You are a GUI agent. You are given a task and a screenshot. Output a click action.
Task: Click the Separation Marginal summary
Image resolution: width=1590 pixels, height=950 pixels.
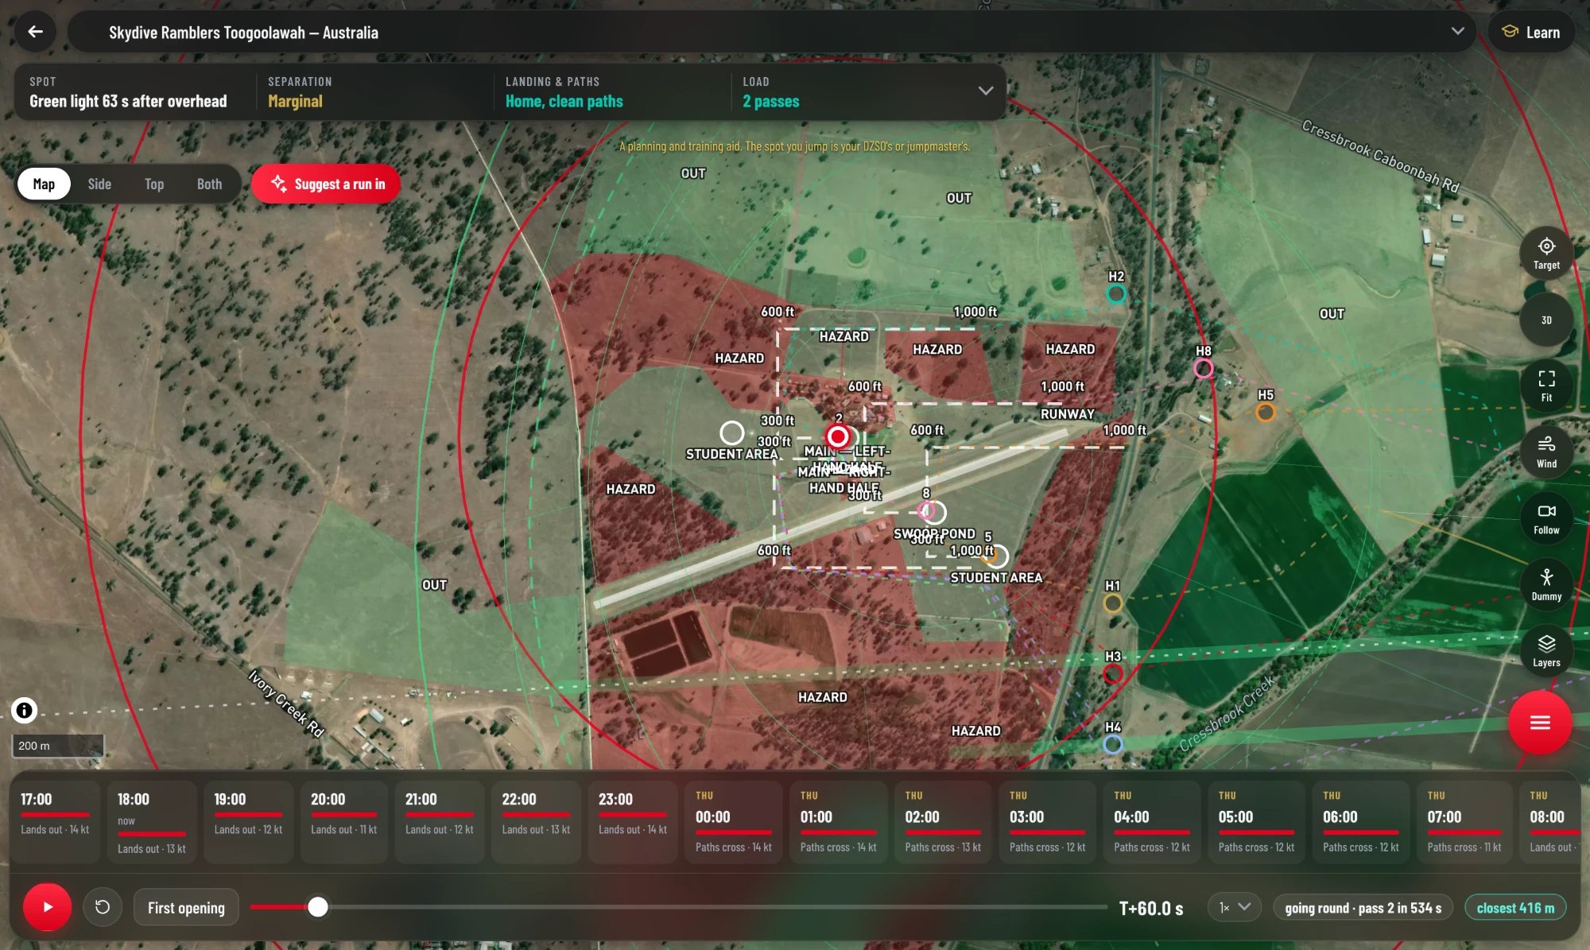300,92
